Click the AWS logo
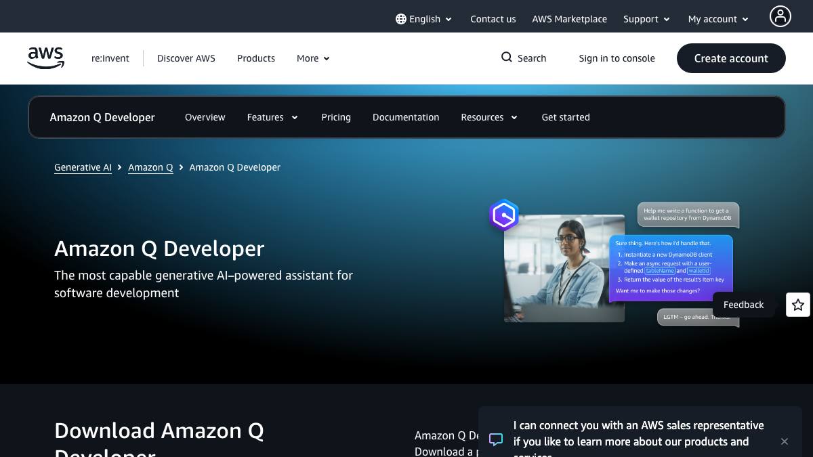813x457 pixels. tap(46, 58)
